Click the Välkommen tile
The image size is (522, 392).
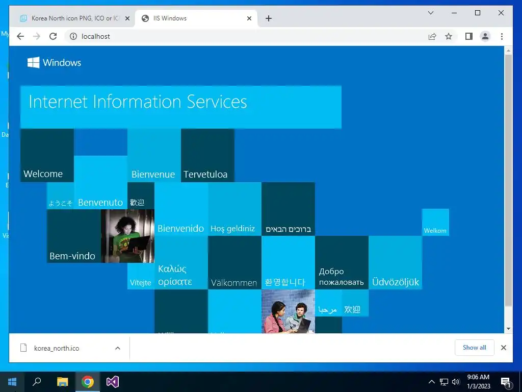pos(234,263)
